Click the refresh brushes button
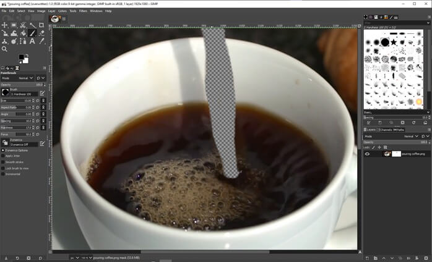The image size is (432, 262). [x=413, y=122]
